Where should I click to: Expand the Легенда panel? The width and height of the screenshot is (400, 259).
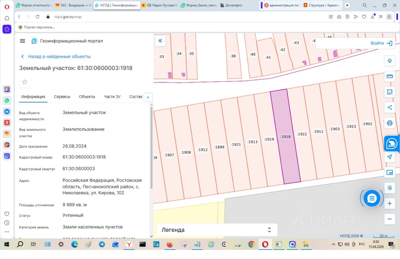coord(217,230)
